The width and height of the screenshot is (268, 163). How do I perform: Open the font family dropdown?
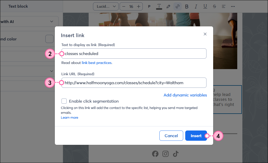106,6
